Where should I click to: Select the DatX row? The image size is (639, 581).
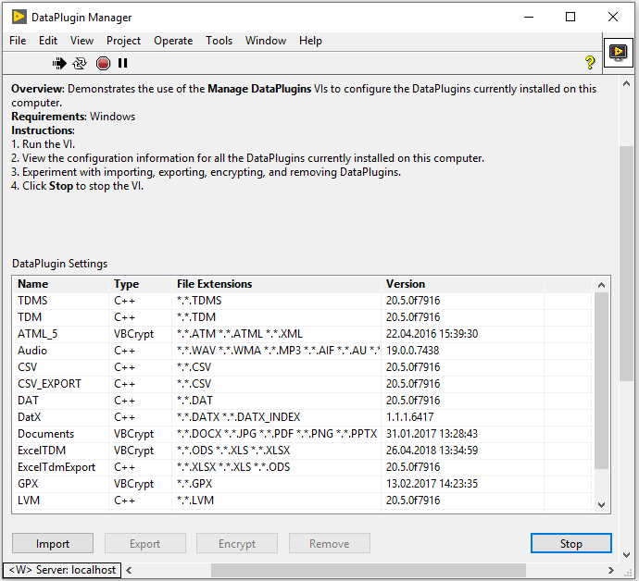(x=303, y=417)
